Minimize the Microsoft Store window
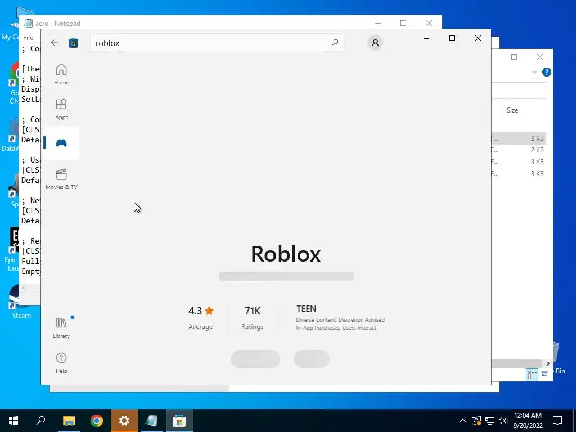Image resolution: width=576 pixels, height=432 pixels. (x=426, y=38)
